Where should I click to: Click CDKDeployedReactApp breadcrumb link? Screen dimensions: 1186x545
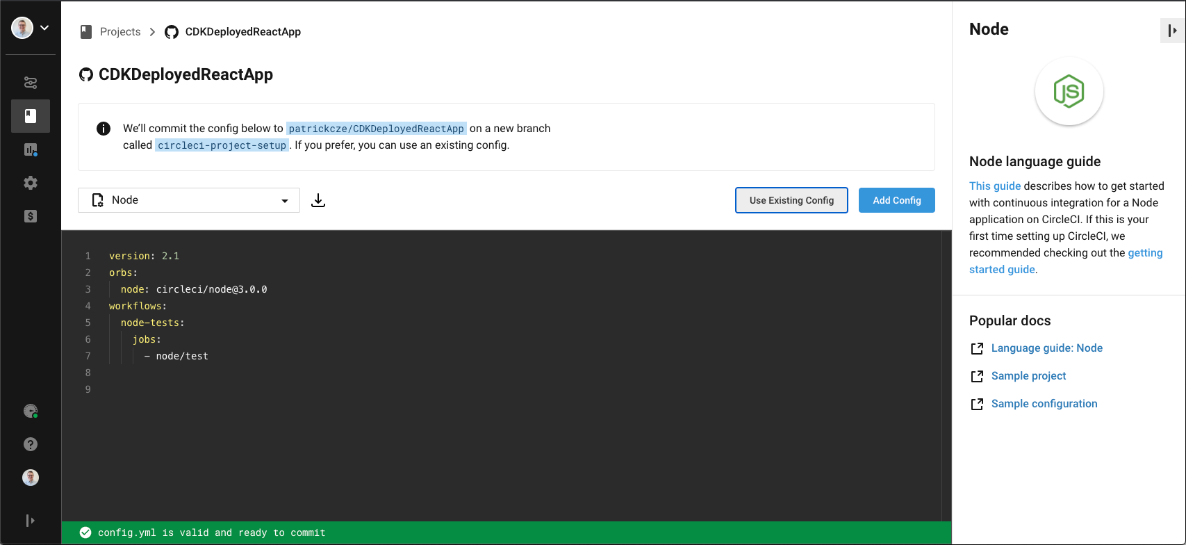243,32
